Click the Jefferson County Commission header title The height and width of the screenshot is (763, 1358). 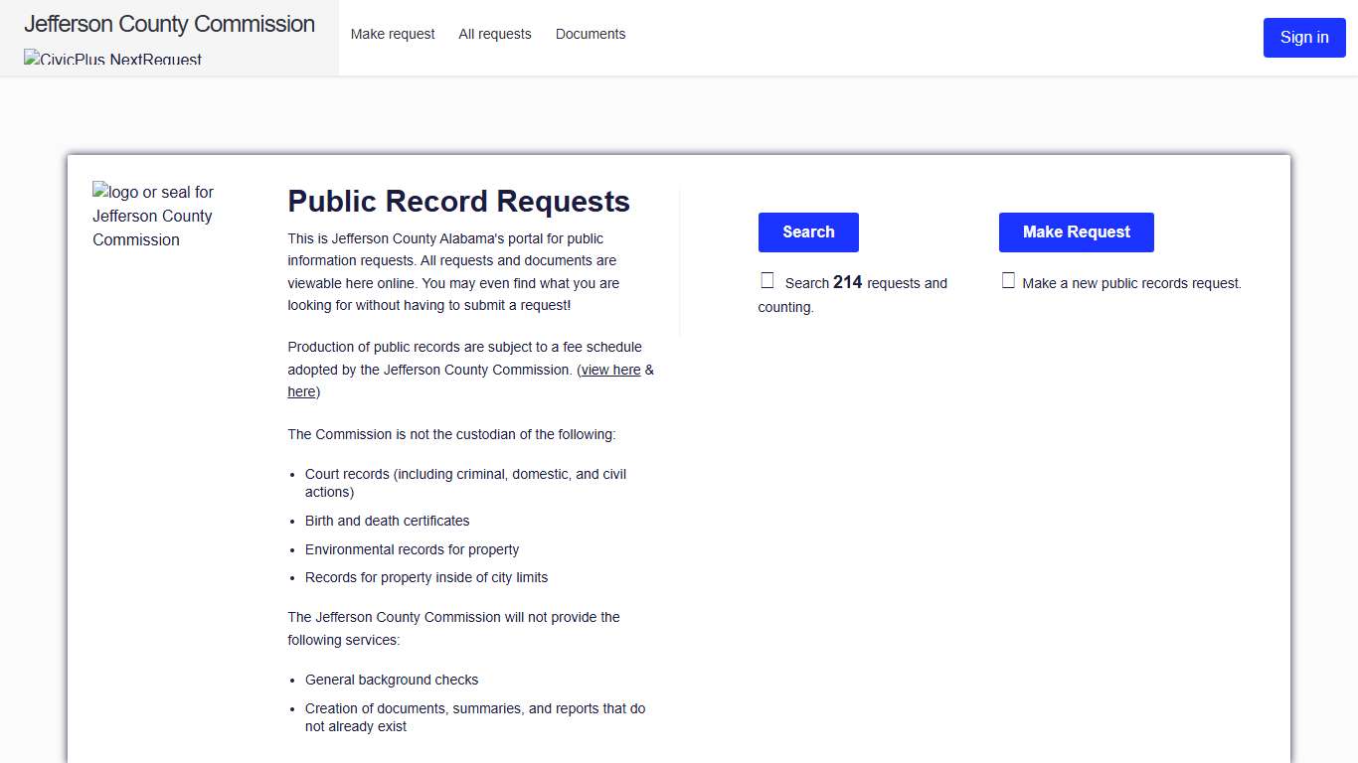[169, 24]
